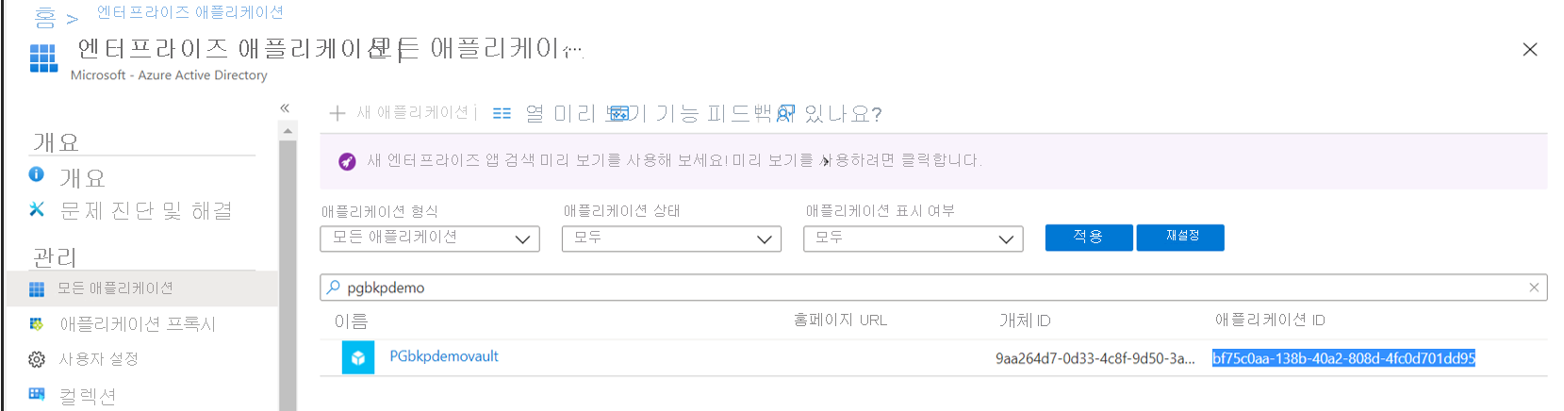The height and width of the screenshot is (411, 1564).
Task: Click the plus icon for 새 애플리케이션
Action: click(x=337, y=113)
